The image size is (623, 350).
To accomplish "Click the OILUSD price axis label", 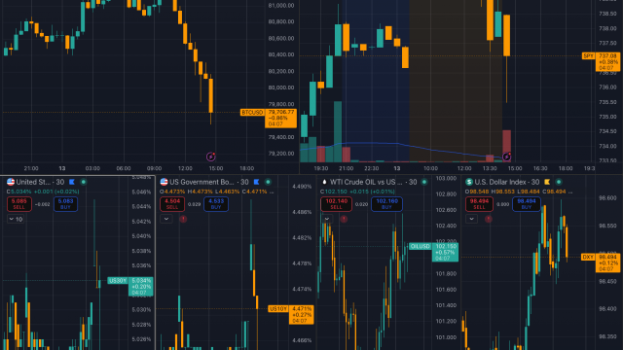I will [421, 246].
